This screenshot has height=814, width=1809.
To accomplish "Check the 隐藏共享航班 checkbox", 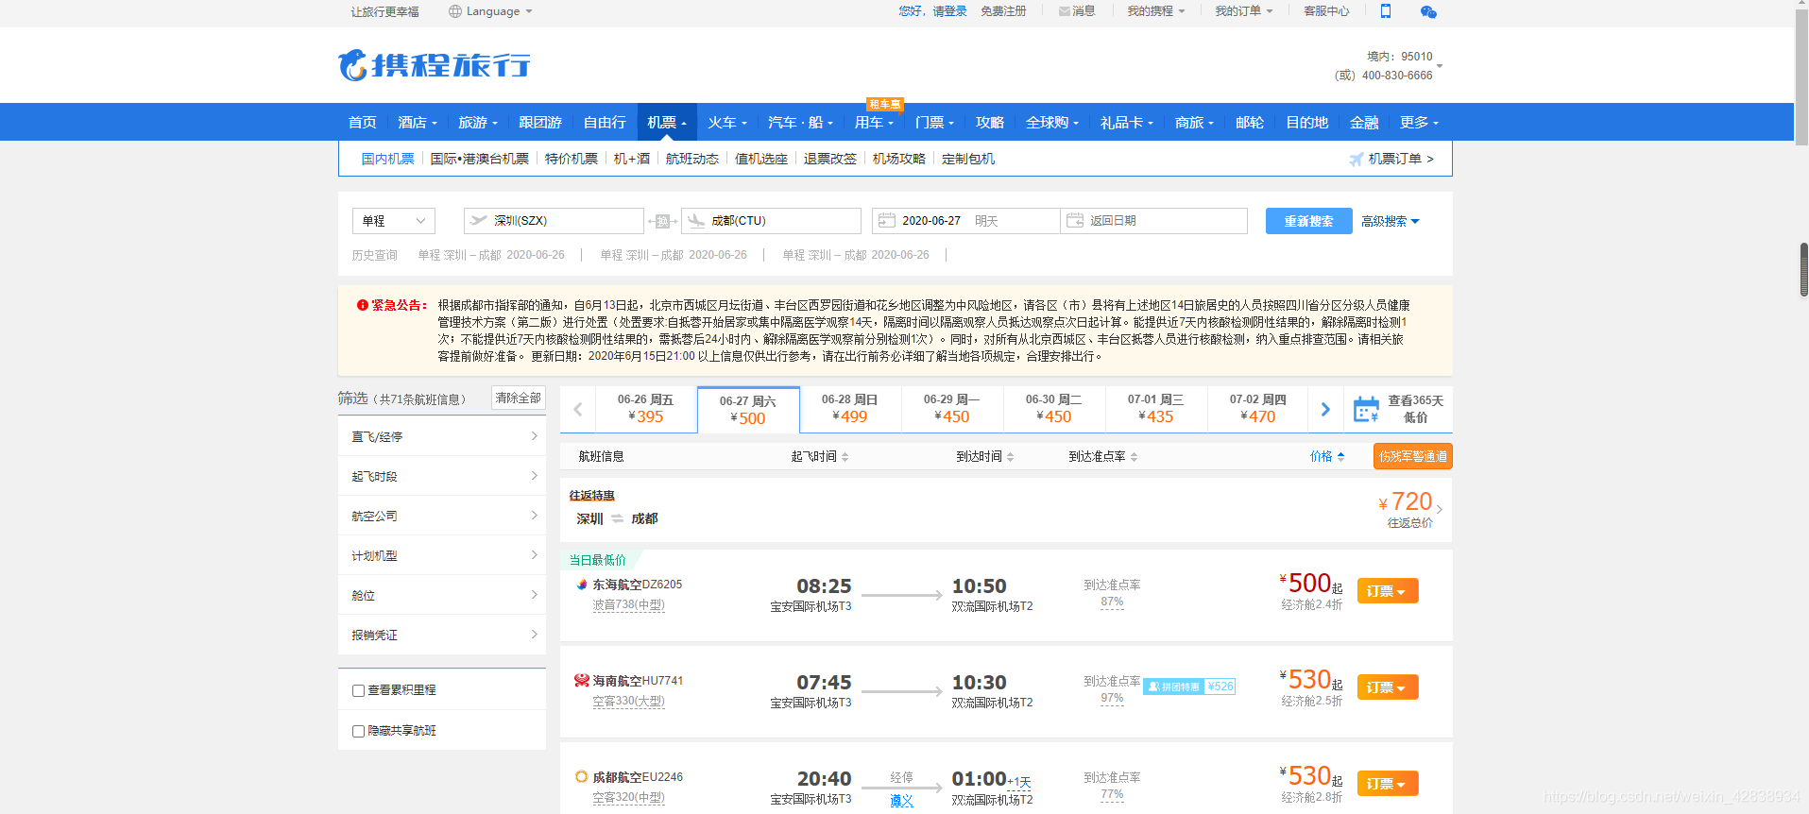I will 358,731.
